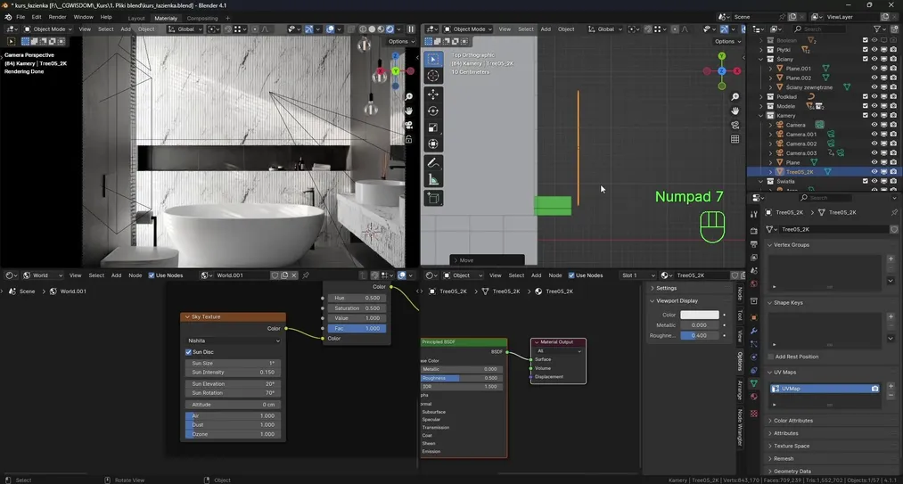
Task: Open the Nishita sky type dropdown
Action: (234, 340)
